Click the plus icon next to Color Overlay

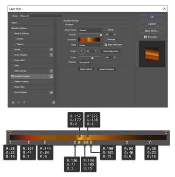pos(51,71)
